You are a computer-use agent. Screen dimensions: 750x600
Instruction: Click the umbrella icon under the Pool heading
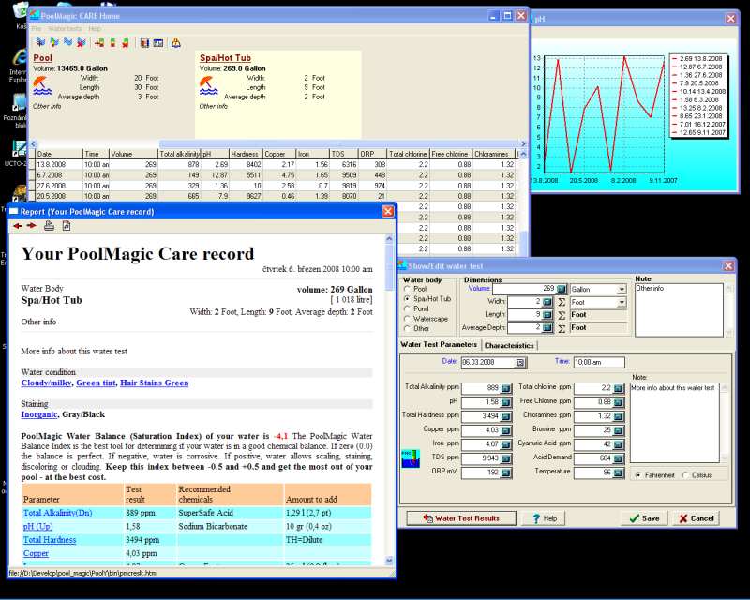coord(42,85)
